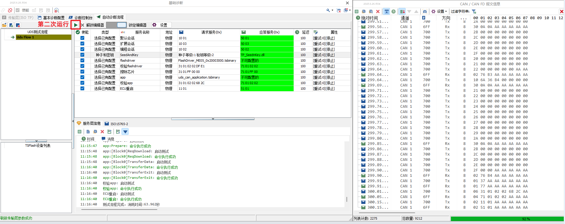
Task: Toggle the sort order icon in CAN toolbar
Action: coord(402,12)
